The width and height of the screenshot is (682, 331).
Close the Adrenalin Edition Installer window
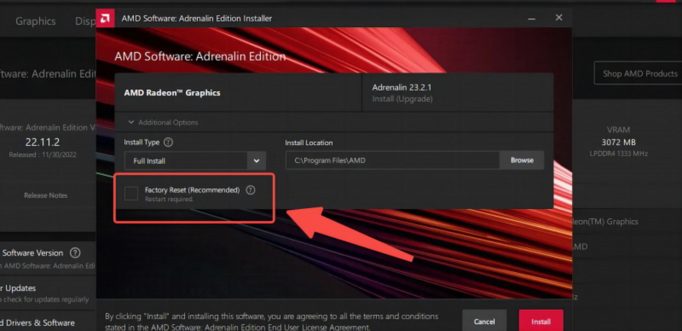[559, 18]
